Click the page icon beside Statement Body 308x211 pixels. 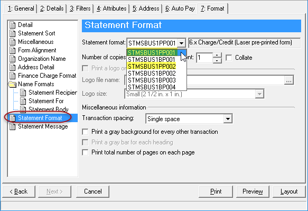[x=23, y=109]
